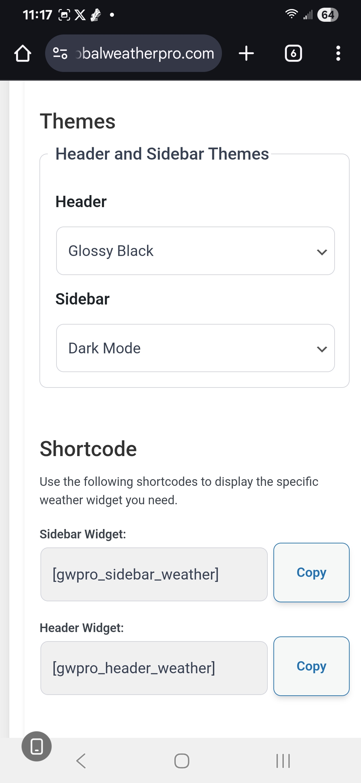The width and height of the screenshot is (361, 783).
Task: Click chevron arrow of Glossy Black dropdown
Action: (x=322, y=252)
